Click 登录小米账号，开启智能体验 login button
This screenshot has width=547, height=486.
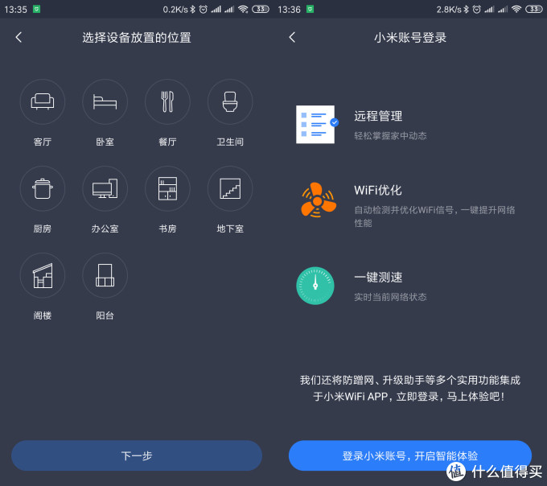point(410,455)
